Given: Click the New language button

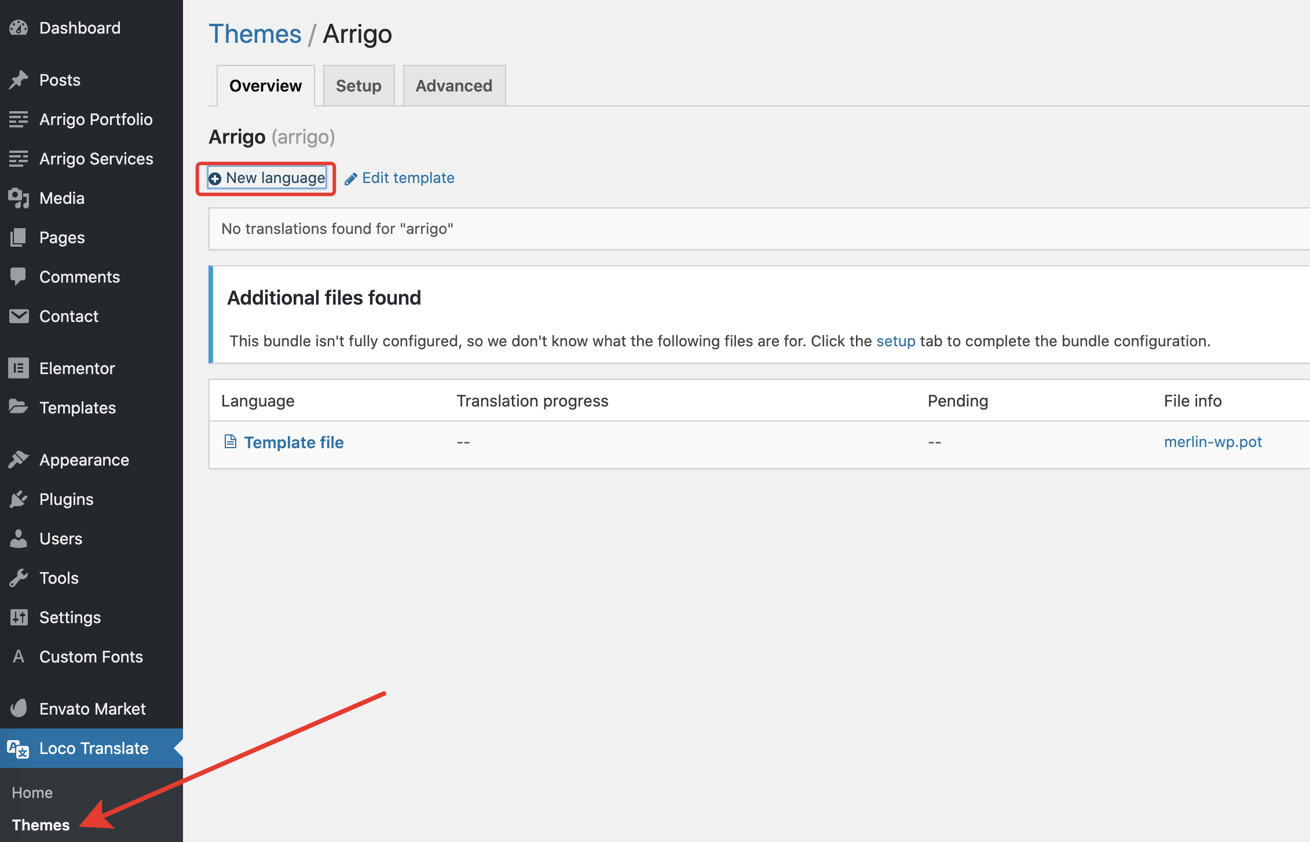Looking at the screenshot, I should coord(267,178).
